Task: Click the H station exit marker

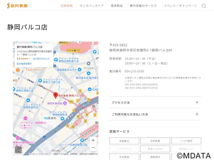Action: point(80,91)
